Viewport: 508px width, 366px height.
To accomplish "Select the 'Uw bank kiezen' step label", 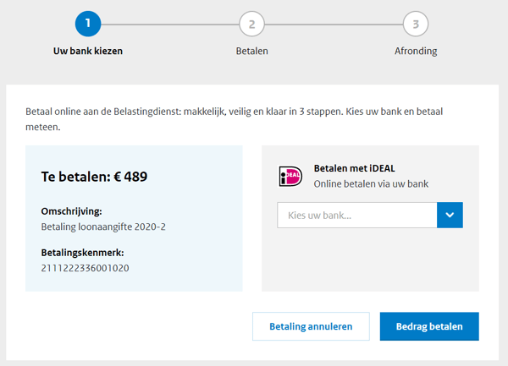I will coord(88,51).
